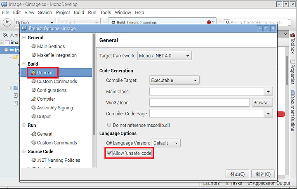The height and width of the screenshot is (189, 297).
Task: Open Compile Target dropdown
Action: [x=174, y=80]
